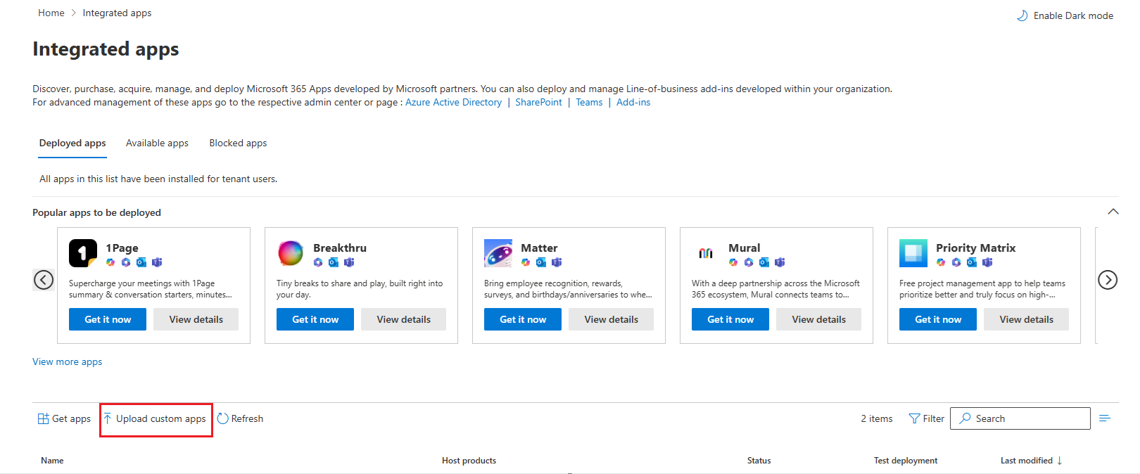Click Get it now for Mural
The width and height of the screenshot is (1140, 474).
[730, 319]
